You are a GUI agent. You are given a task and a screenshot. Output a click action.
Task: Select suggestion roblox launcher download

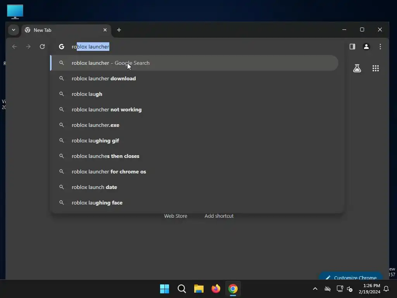coord(194,78)
